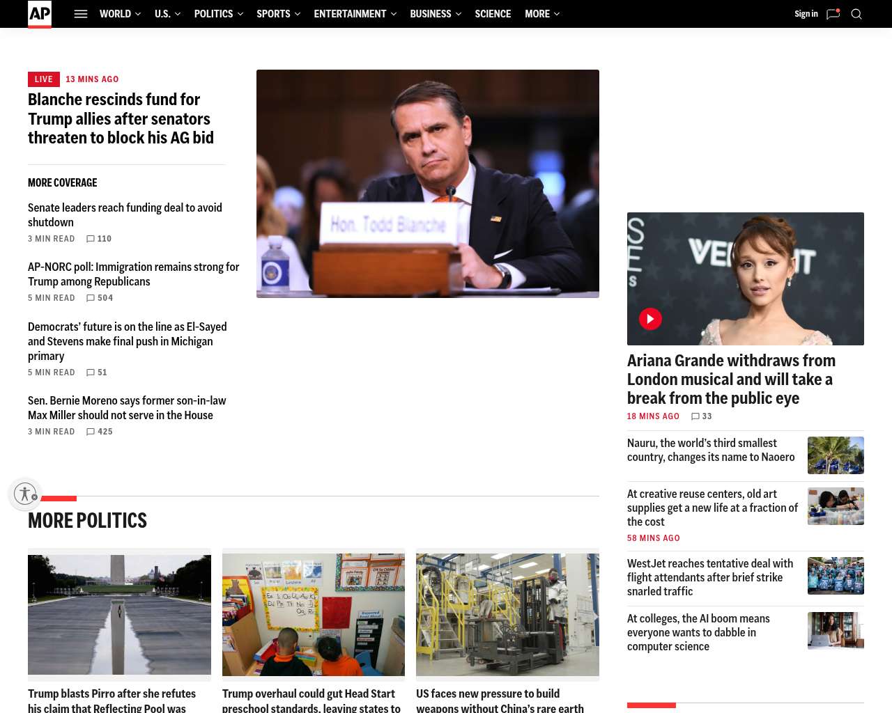This screenshot has height=713, width=892.
Task: Open Trump blasts Pirro headline
Action: (x=111, y=700)
